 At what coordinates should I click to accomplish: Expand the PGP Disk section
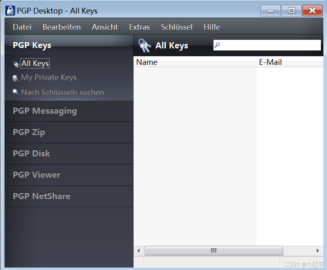coord(69,154)
